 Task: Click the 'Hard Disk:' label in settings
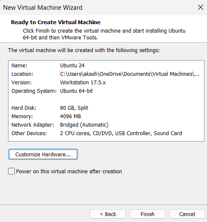(24, 108)
